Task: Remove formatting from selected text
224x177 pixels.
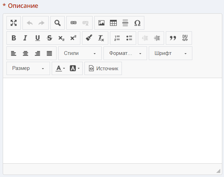Action: pyautogui.click(x=101, y=38)
